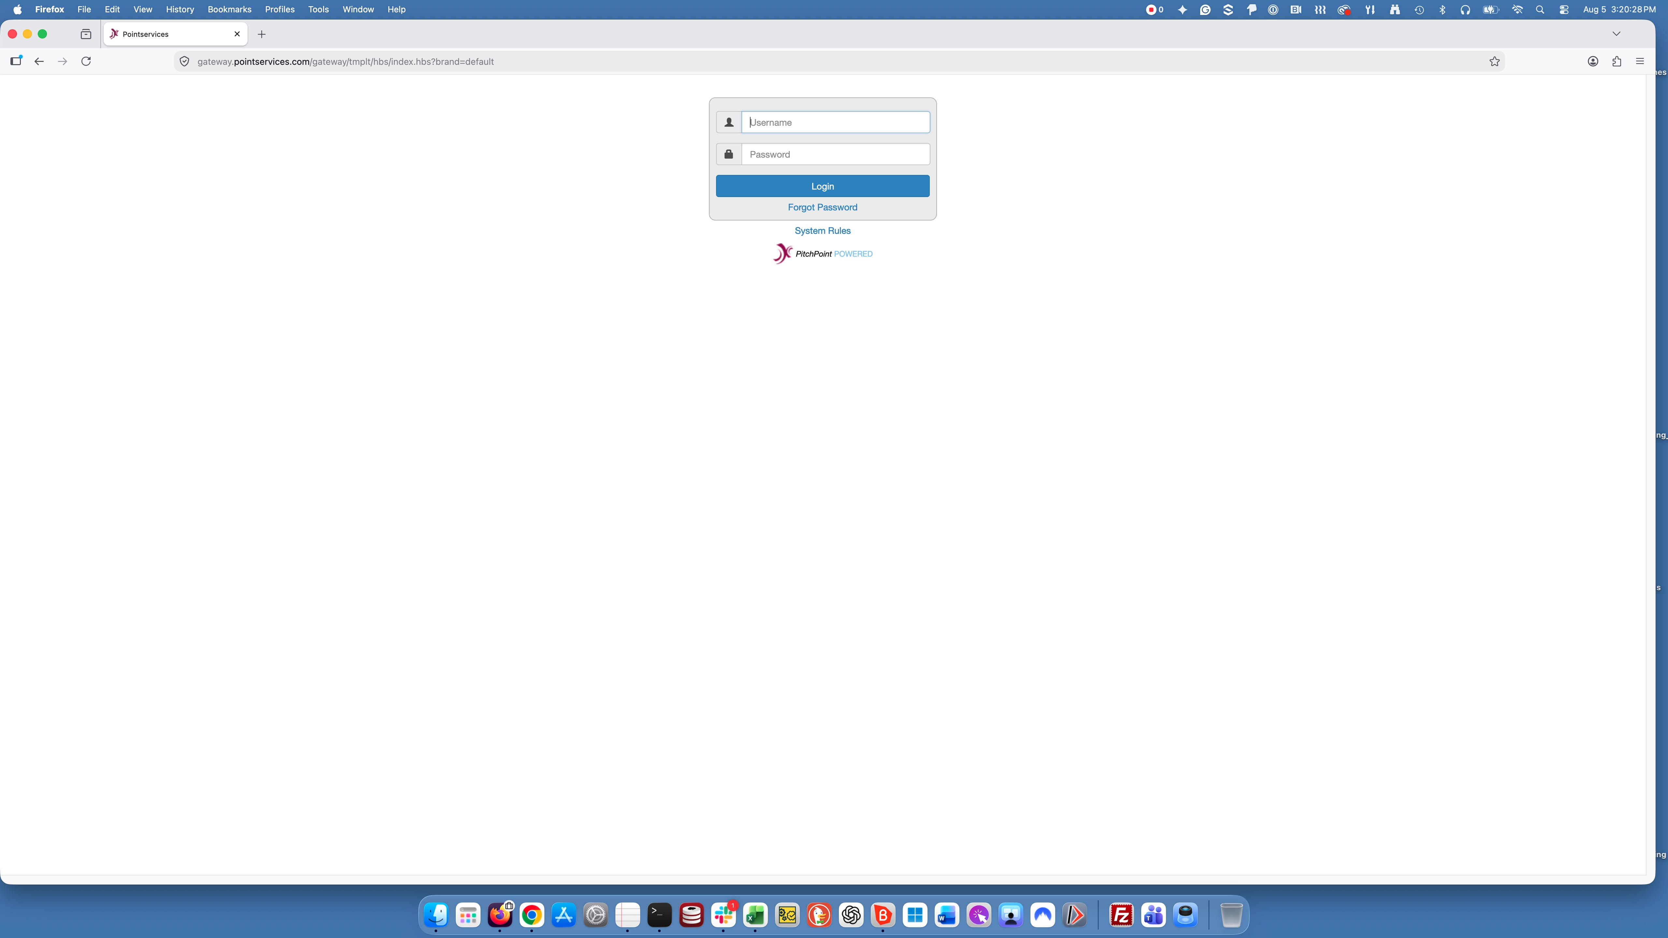Open the Apple menu
Viewport: 1668px width, 938px height.
(18, 10)
